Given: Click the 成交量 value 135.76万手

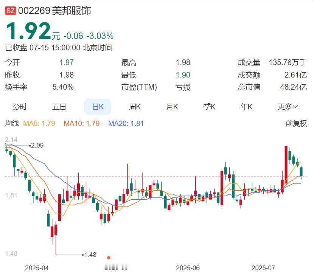Looking at the screenshot, I should point(288,62).
